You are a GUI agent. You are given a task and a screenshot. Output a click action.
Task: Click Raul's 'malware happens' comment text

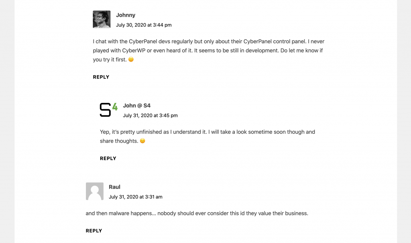pyautogui.click(x=197, y=213)
